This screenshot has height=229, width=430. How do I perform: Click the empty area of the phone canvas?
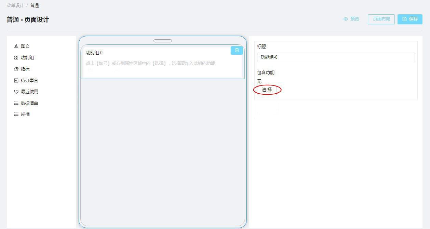pyautogui.click(x=162, y=150)
